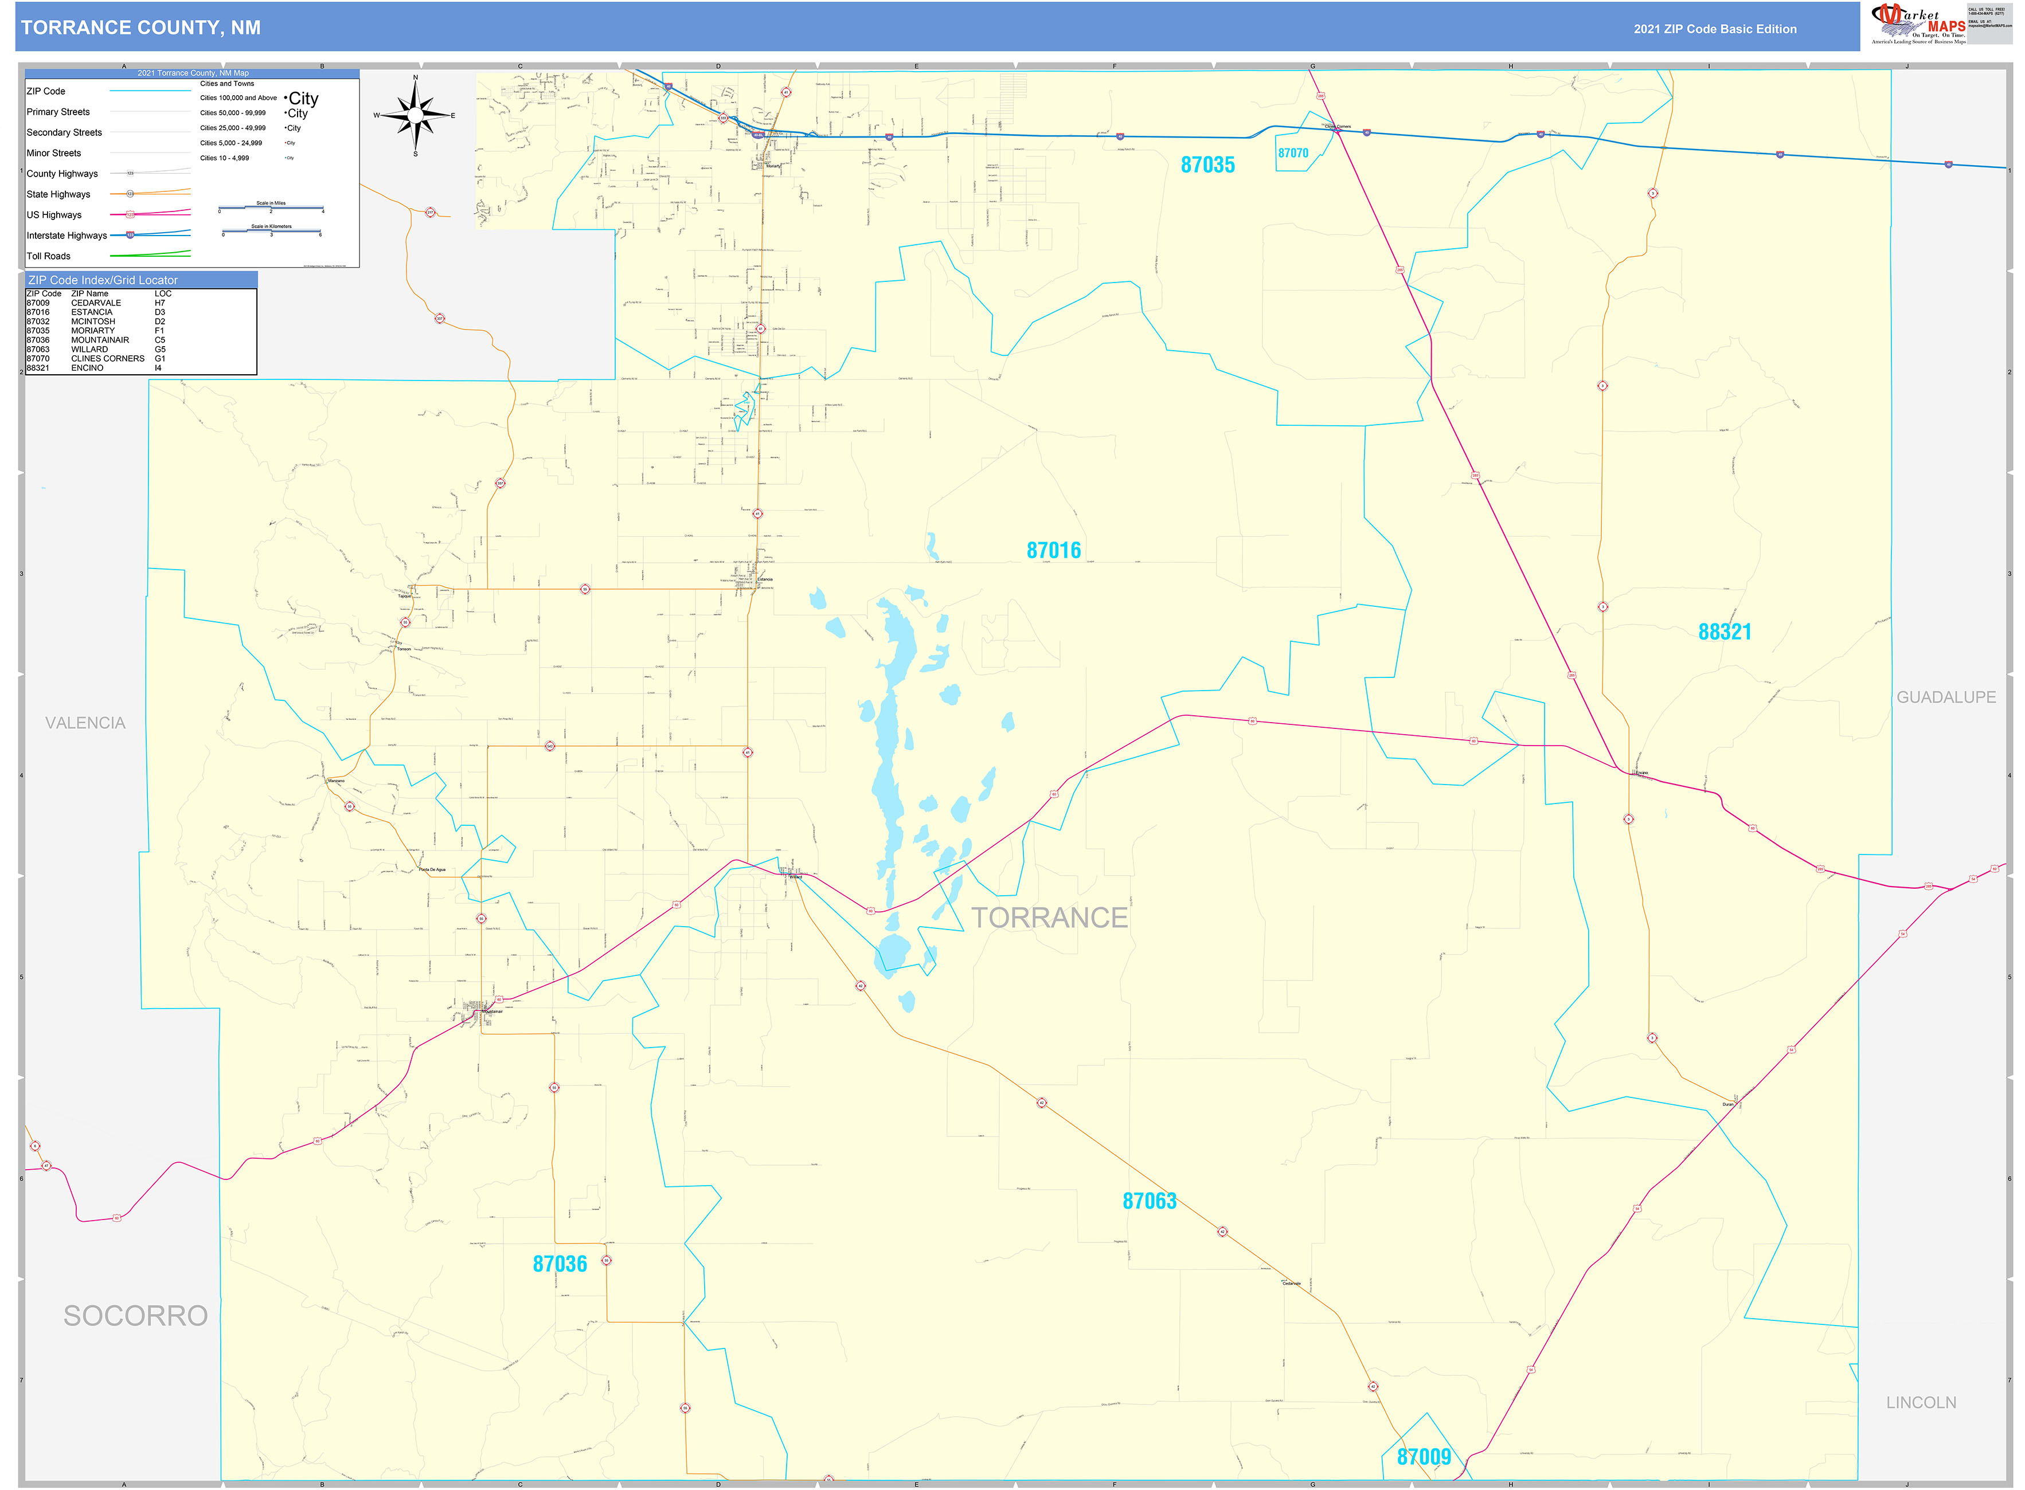Click the route 337 marker near legend

(x=440, y=319)
